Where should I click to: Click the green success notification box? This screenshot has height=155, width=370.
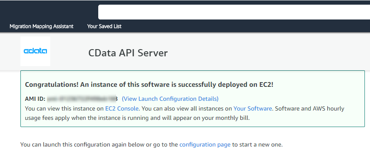[x=193, y=99]
